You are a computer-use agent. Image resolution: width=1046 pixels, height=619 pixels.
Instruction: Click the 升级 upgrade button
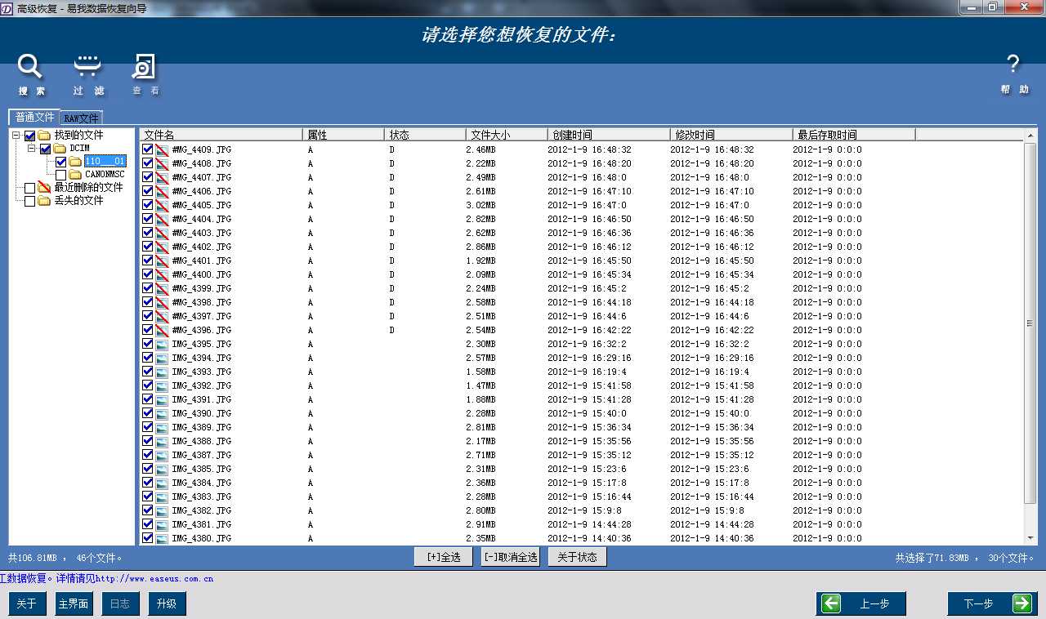click(167, 603)
